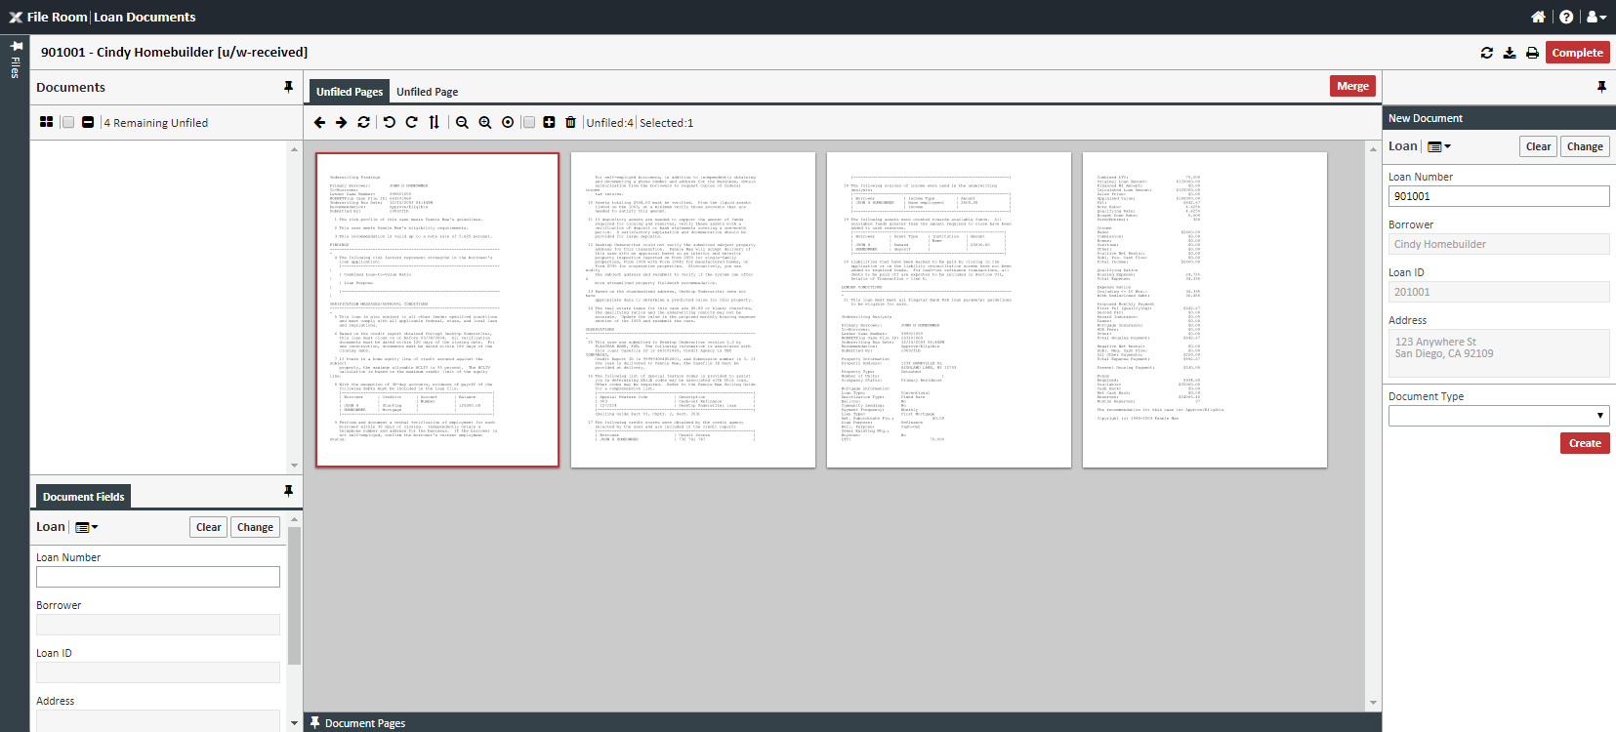Image resolution: width=1616 pixels, height=732 pixels.
Task: Rotate the page counterclockwise
Action: coord(389,122)
